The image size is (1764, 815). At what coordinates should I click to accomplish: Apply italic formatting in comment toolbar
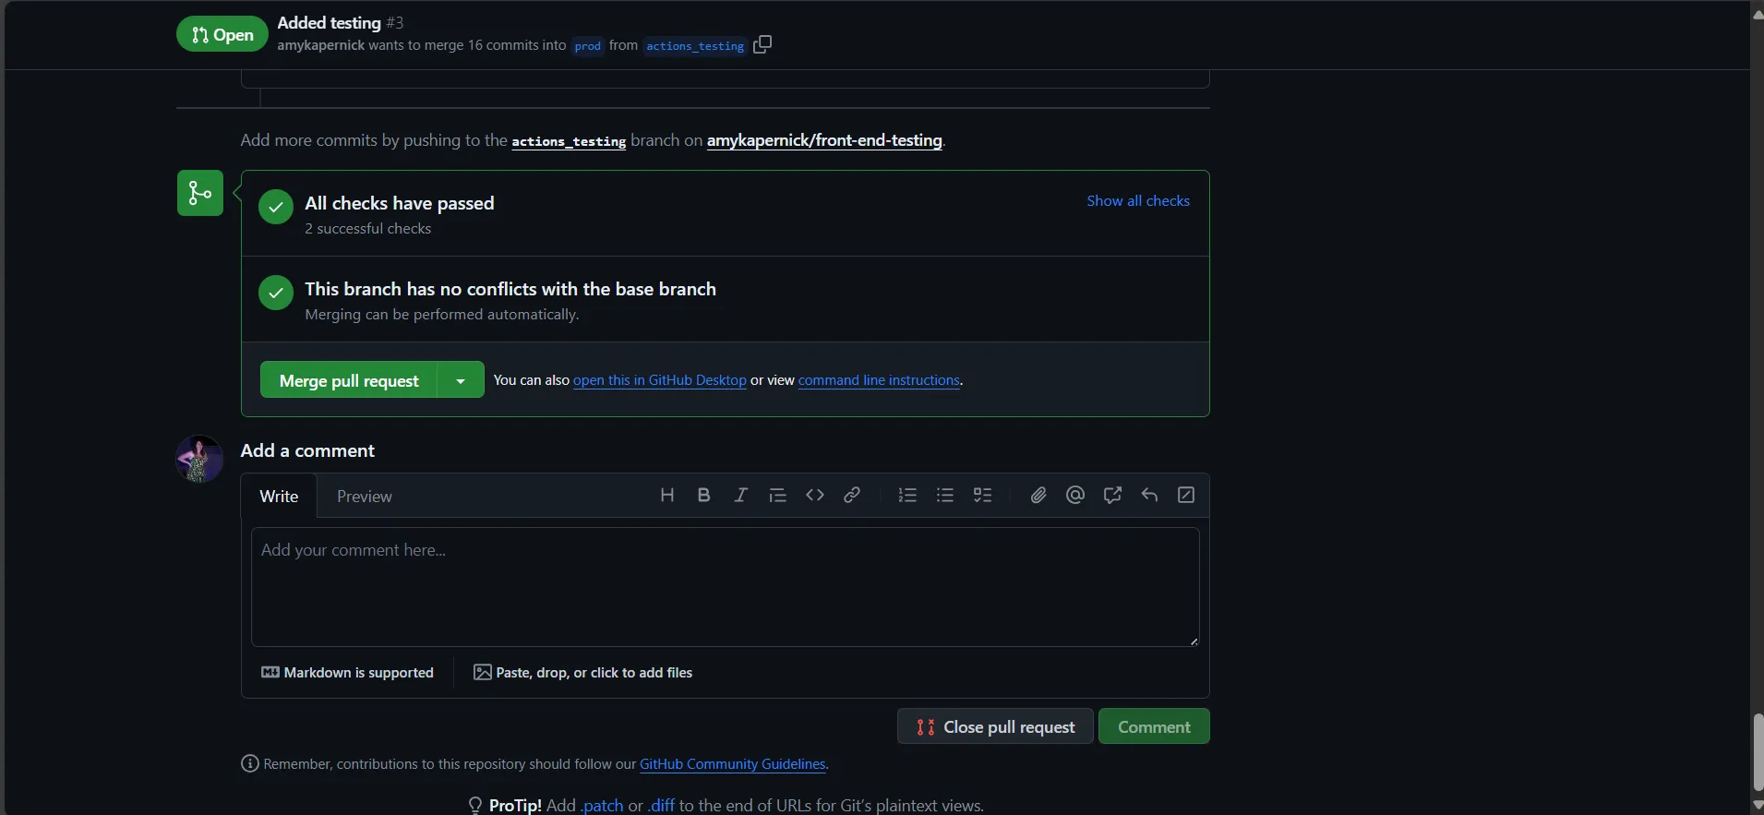(740, 496)
